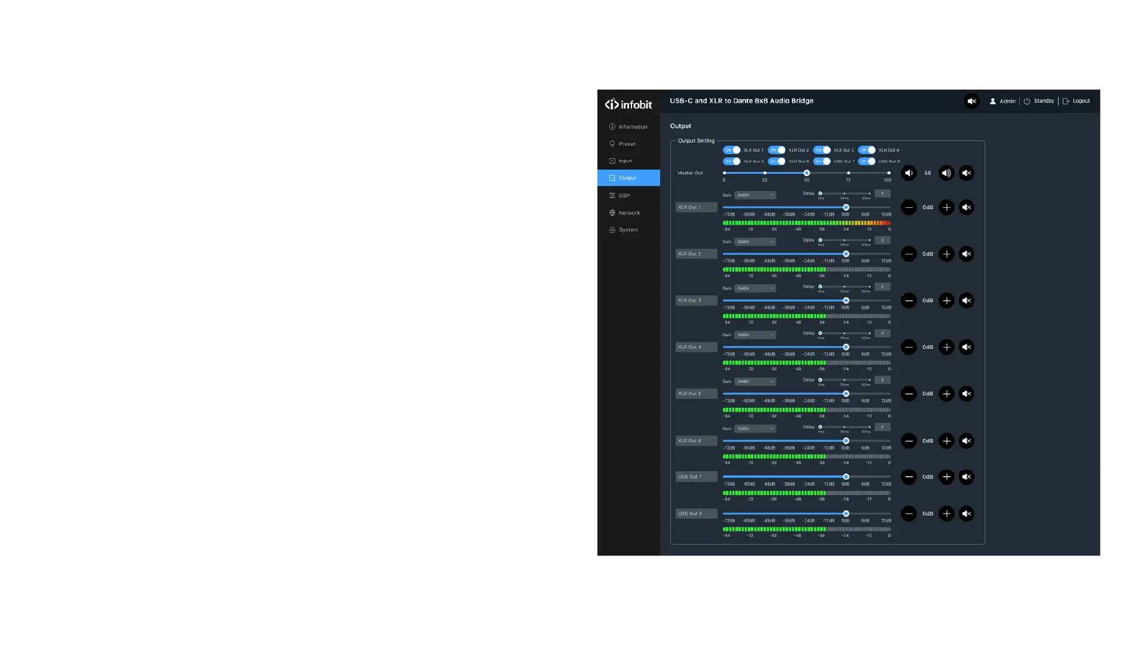
Task: Mute USB Out 8
Action: pyautogui.click(x=967, y=514)
